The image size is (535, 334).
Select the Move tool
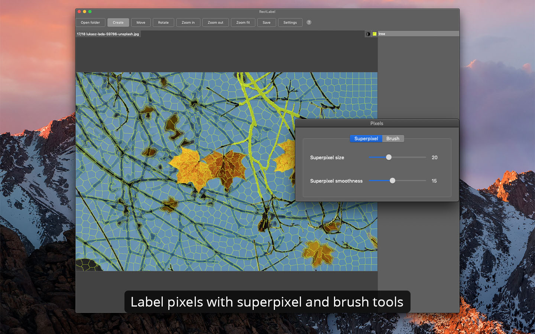[141, 23]
